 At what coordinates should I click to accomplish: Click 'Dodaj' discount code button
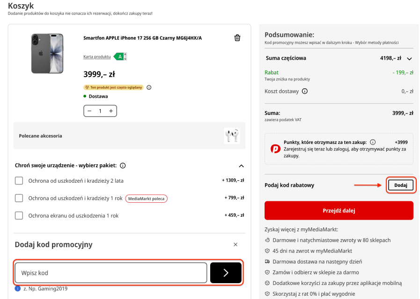point(401,185)
